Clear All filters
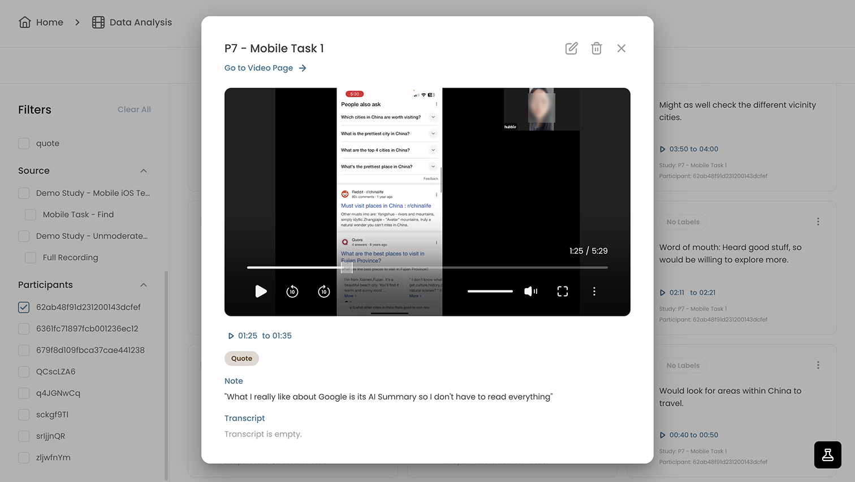The image size is (855, 482). pyautogui.click(x=134, y=110)
